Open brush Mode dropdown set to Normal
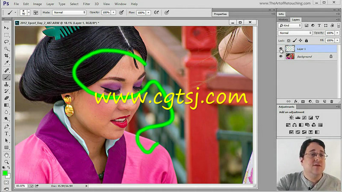 (x=69, y=13)
